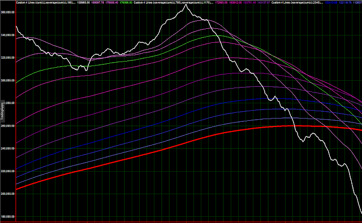Click the green 176086.00 indicator value
Screen dimensions: 362x223
tap(126, 2)
